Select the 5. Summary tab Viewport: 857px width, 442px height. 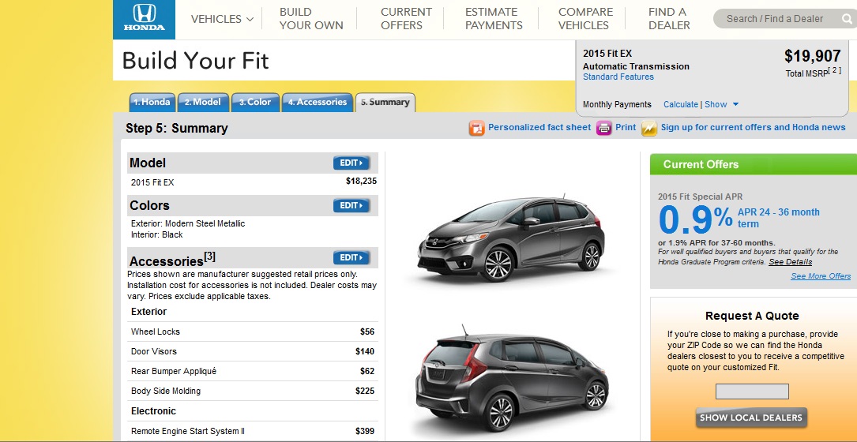[385, 102]
